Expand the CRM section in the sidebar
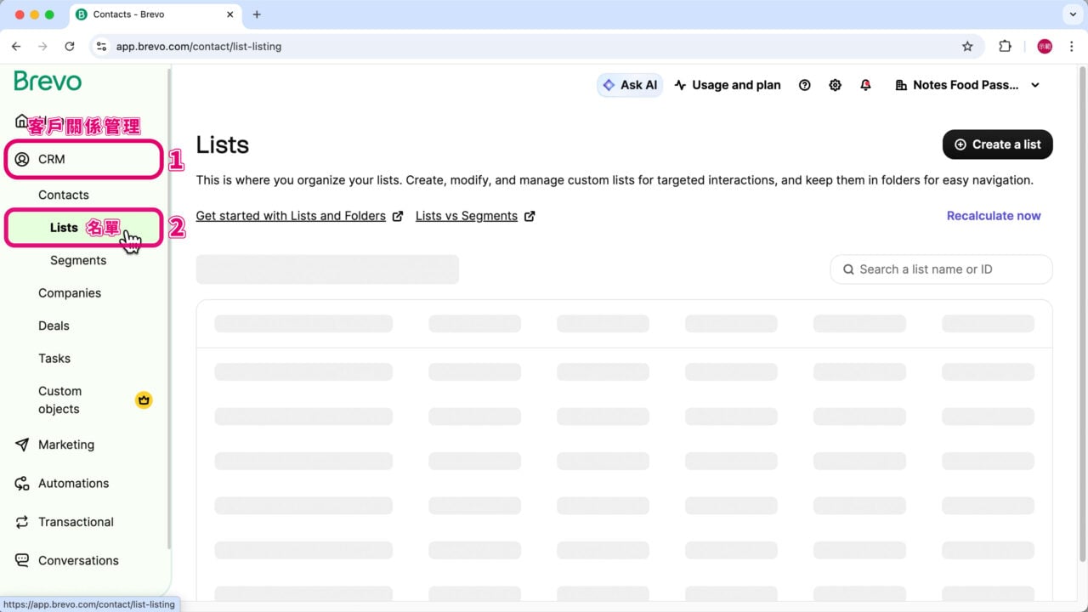1088x612 pixels. [x=51, y=159]
